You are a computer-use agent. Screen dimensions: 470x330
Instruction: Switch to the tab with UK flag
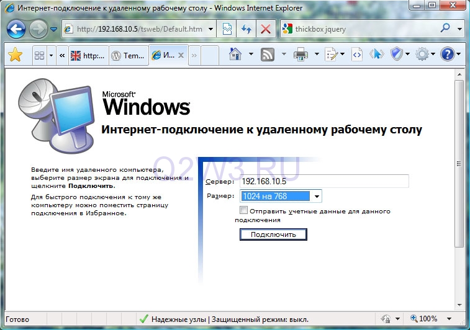[89, 55]
